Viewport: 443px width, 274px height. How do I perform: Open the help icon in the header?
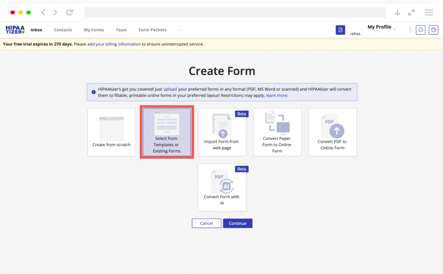point(433,30)
